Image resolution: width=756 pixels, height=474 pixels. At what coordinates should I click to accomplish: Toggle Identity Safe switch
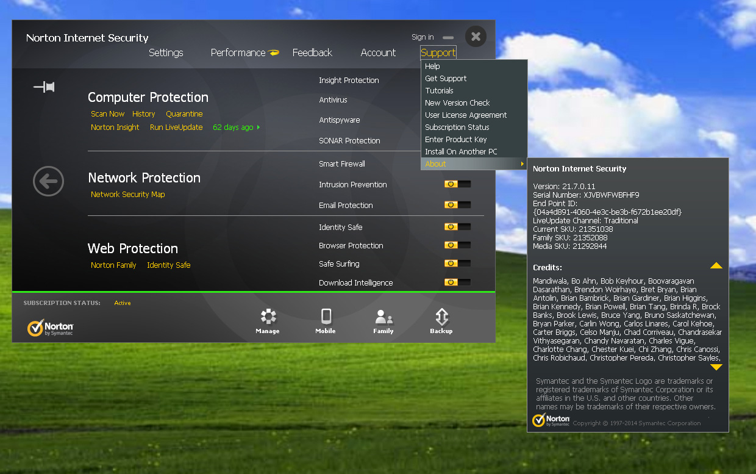[x=457, y=227]
